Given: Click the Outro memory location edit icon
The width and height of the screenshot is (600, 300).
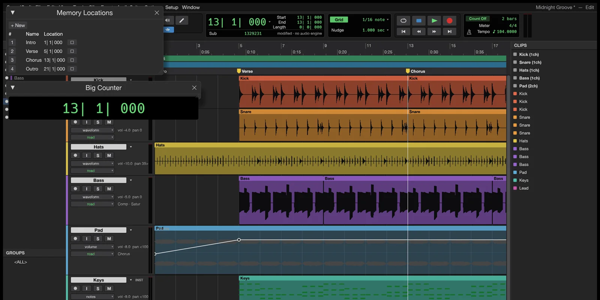Looking at the screenshot, I should [72, 68].
